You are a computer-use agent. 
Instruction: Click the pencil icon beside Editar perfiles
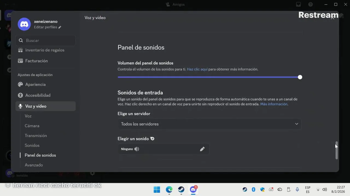60,27
